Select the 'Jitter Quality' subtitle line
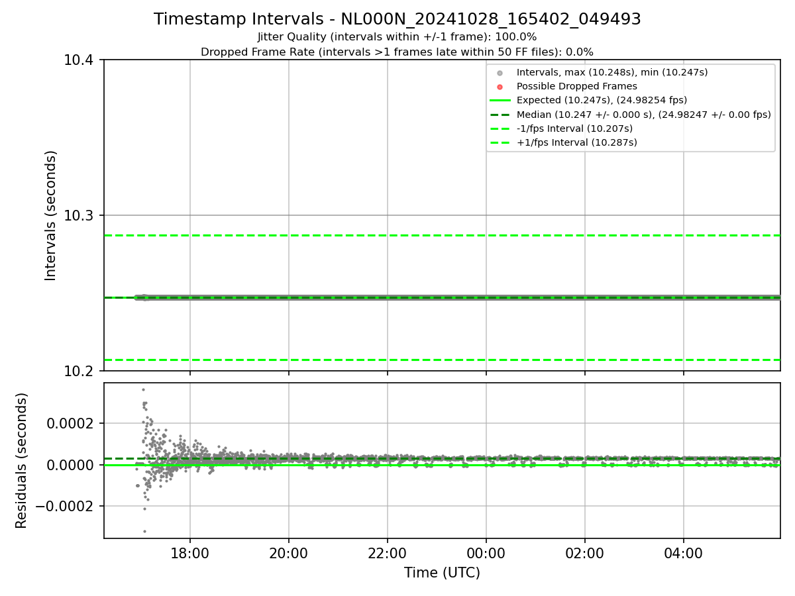This screenshot has height=596, width=795. click(397, 37)
